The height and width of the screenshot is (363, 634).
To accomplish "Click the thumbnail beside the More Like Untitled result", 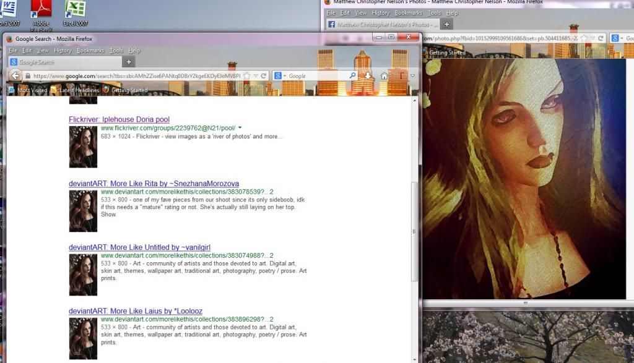I will [84, 275].
